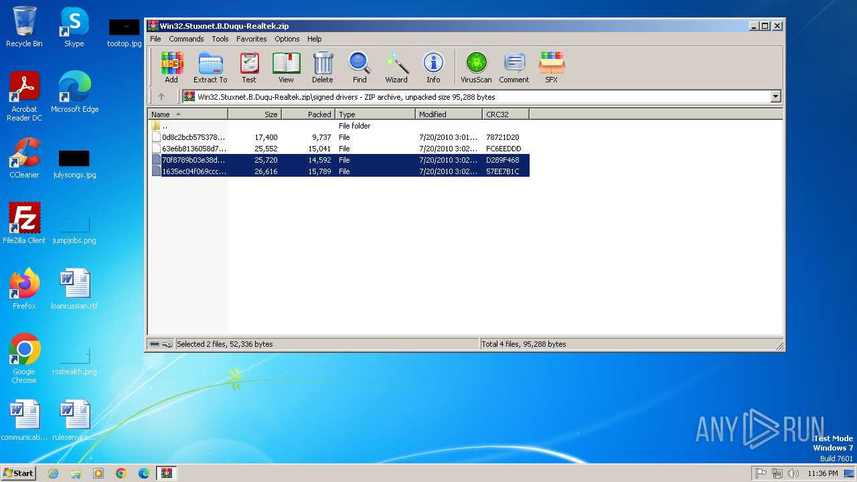Viewport: 857px width, 482px height.
Task: Show archive Info
Action: (433, 67)
